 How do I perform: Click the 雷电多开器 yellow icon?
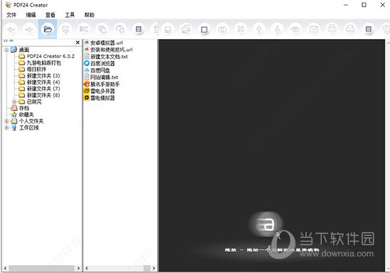point(87,91)
